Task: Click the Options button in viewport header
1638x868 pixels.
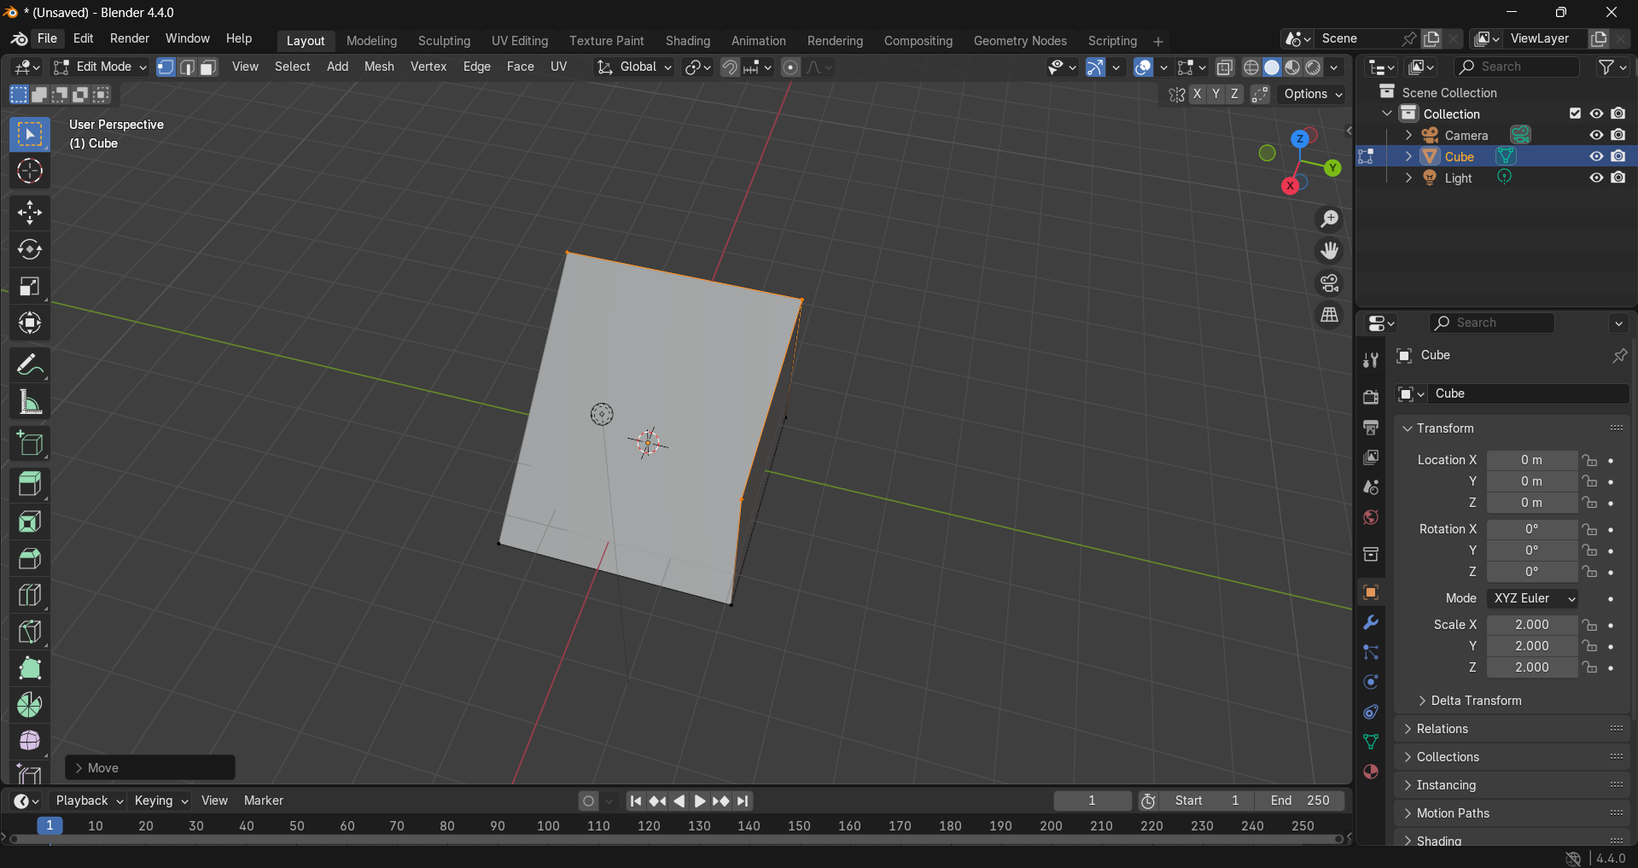Action: [1313, 94]
